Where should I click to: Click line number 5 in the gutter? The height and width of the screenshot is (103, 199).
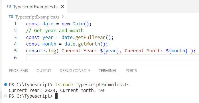(15, 51)
